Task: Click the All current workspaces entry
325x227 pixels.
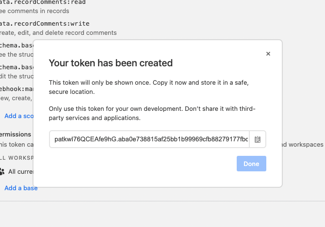Action: (20, 171)
